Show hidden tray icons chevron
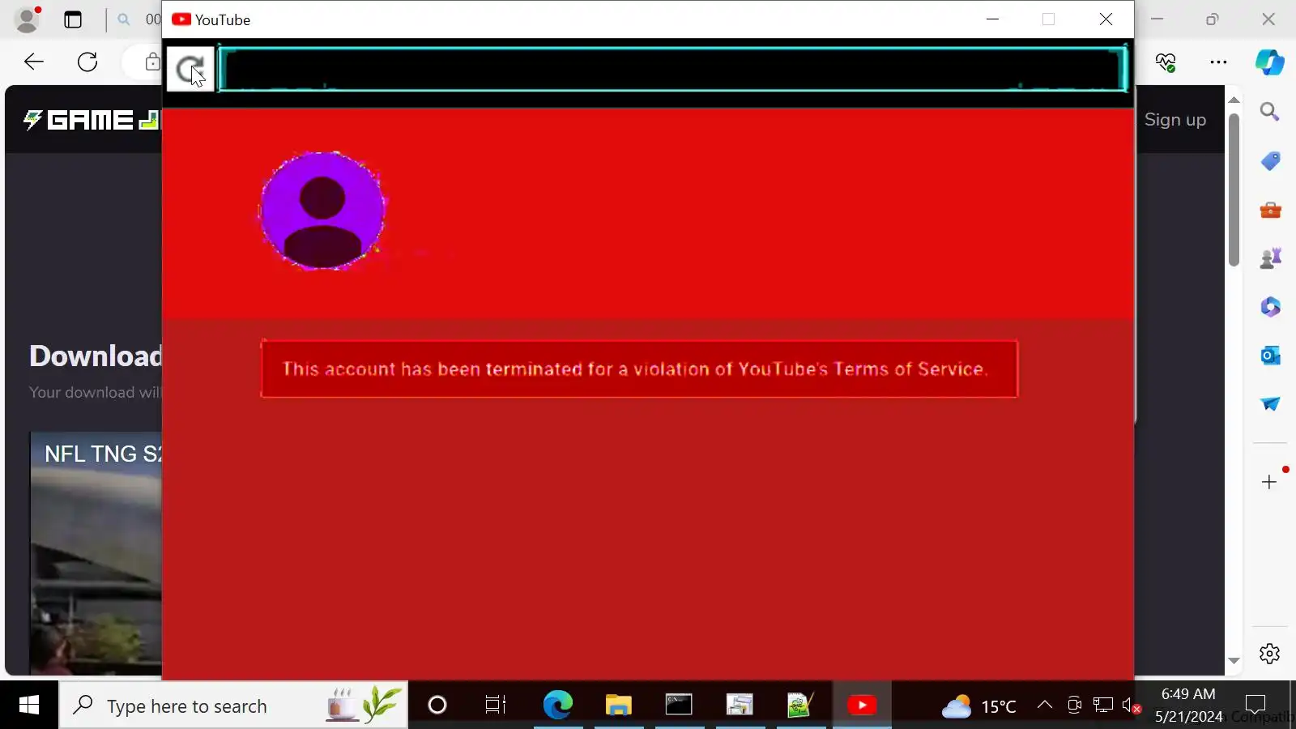The width and height of the screenshot is (1296, 729). click(1045, 705)
